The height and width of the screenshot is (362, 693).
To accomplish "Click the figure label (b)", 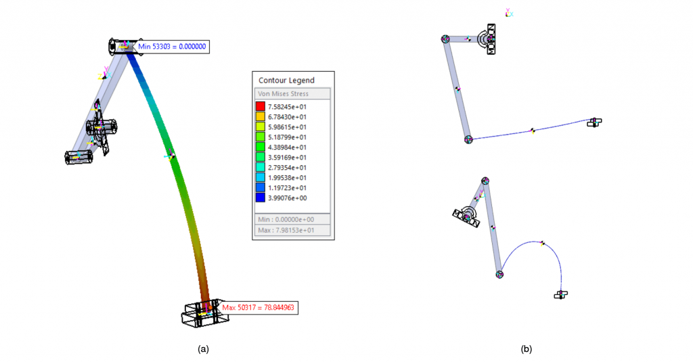I will pyautogui.click(x=526, y=349).
